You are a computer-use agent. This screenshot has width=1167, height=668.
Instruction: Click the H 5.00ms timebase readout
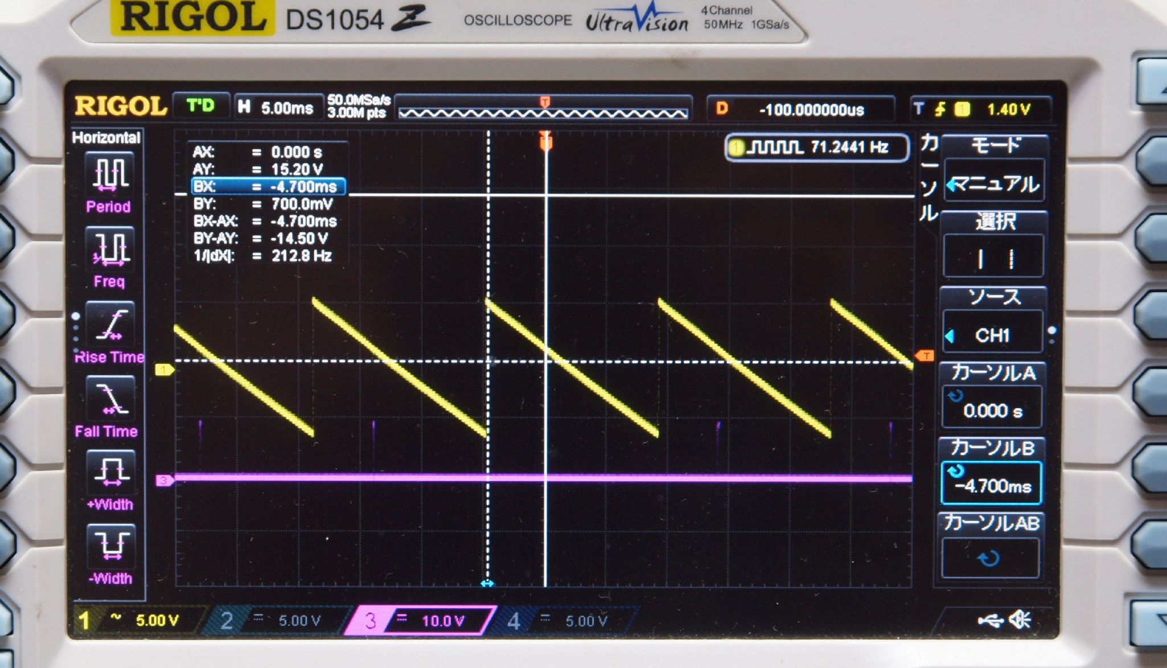[x=277, y=108]
